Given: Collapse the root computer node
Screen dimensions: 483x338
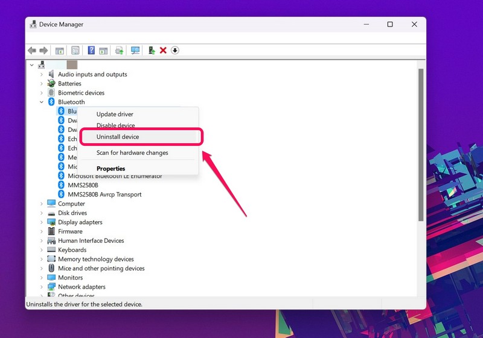Looking at the screenshot, I should click(x=31, y=64).
